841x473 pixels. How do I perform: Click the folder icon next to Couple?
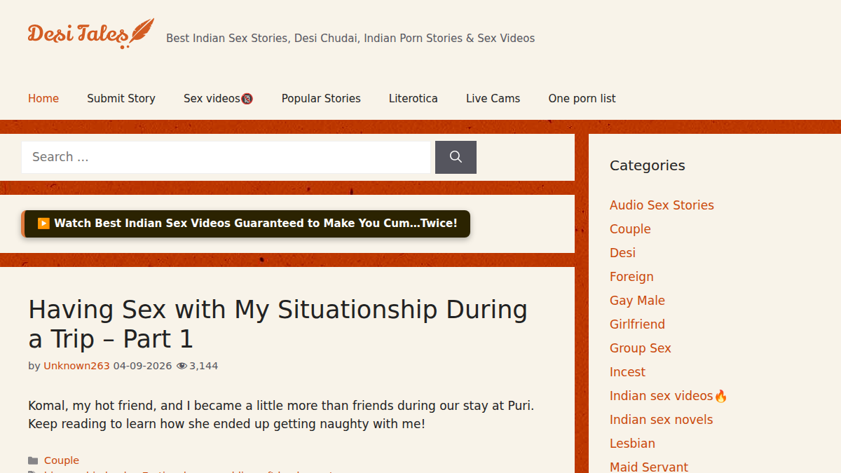[33, 460]
